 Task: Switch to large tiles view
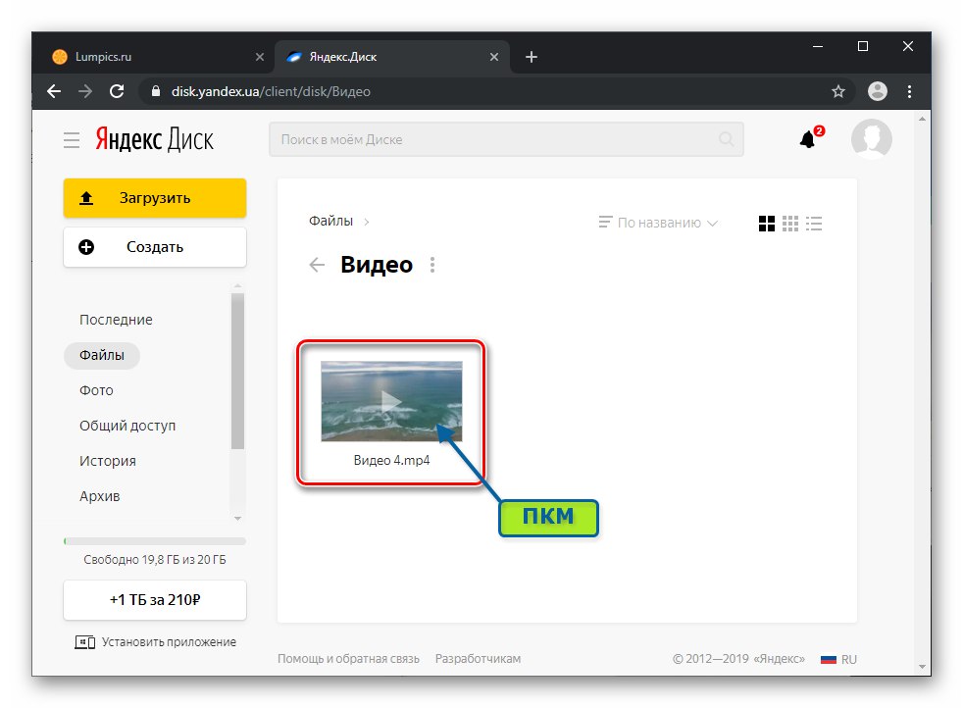[767, 224]
